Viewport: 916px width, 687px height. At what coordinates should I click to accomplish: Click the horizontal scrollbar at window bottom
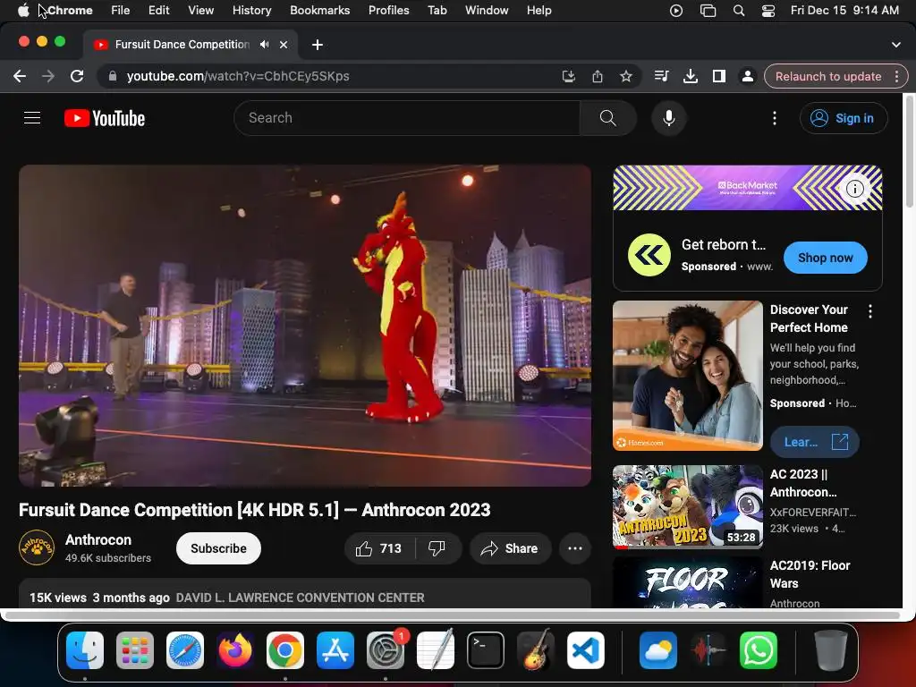453,615
